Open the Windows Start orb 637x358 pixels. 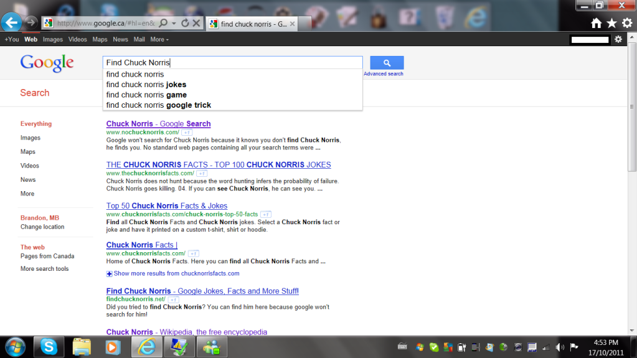[16, 347]
